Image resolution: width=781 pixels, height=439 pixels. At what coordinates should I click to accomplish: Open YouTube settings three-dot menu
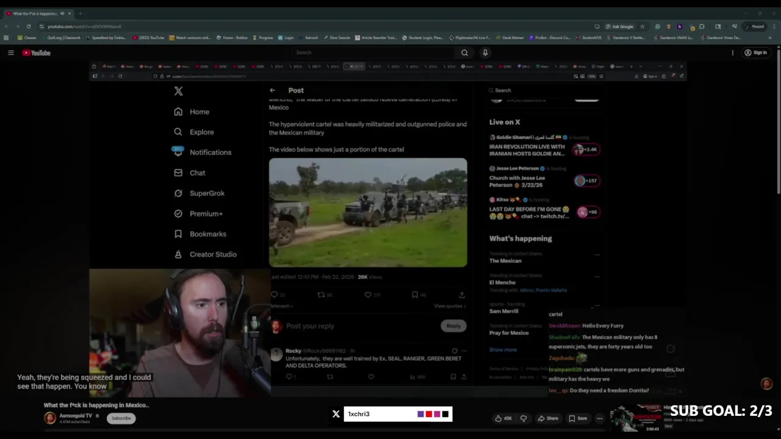(x=733, y=53)
